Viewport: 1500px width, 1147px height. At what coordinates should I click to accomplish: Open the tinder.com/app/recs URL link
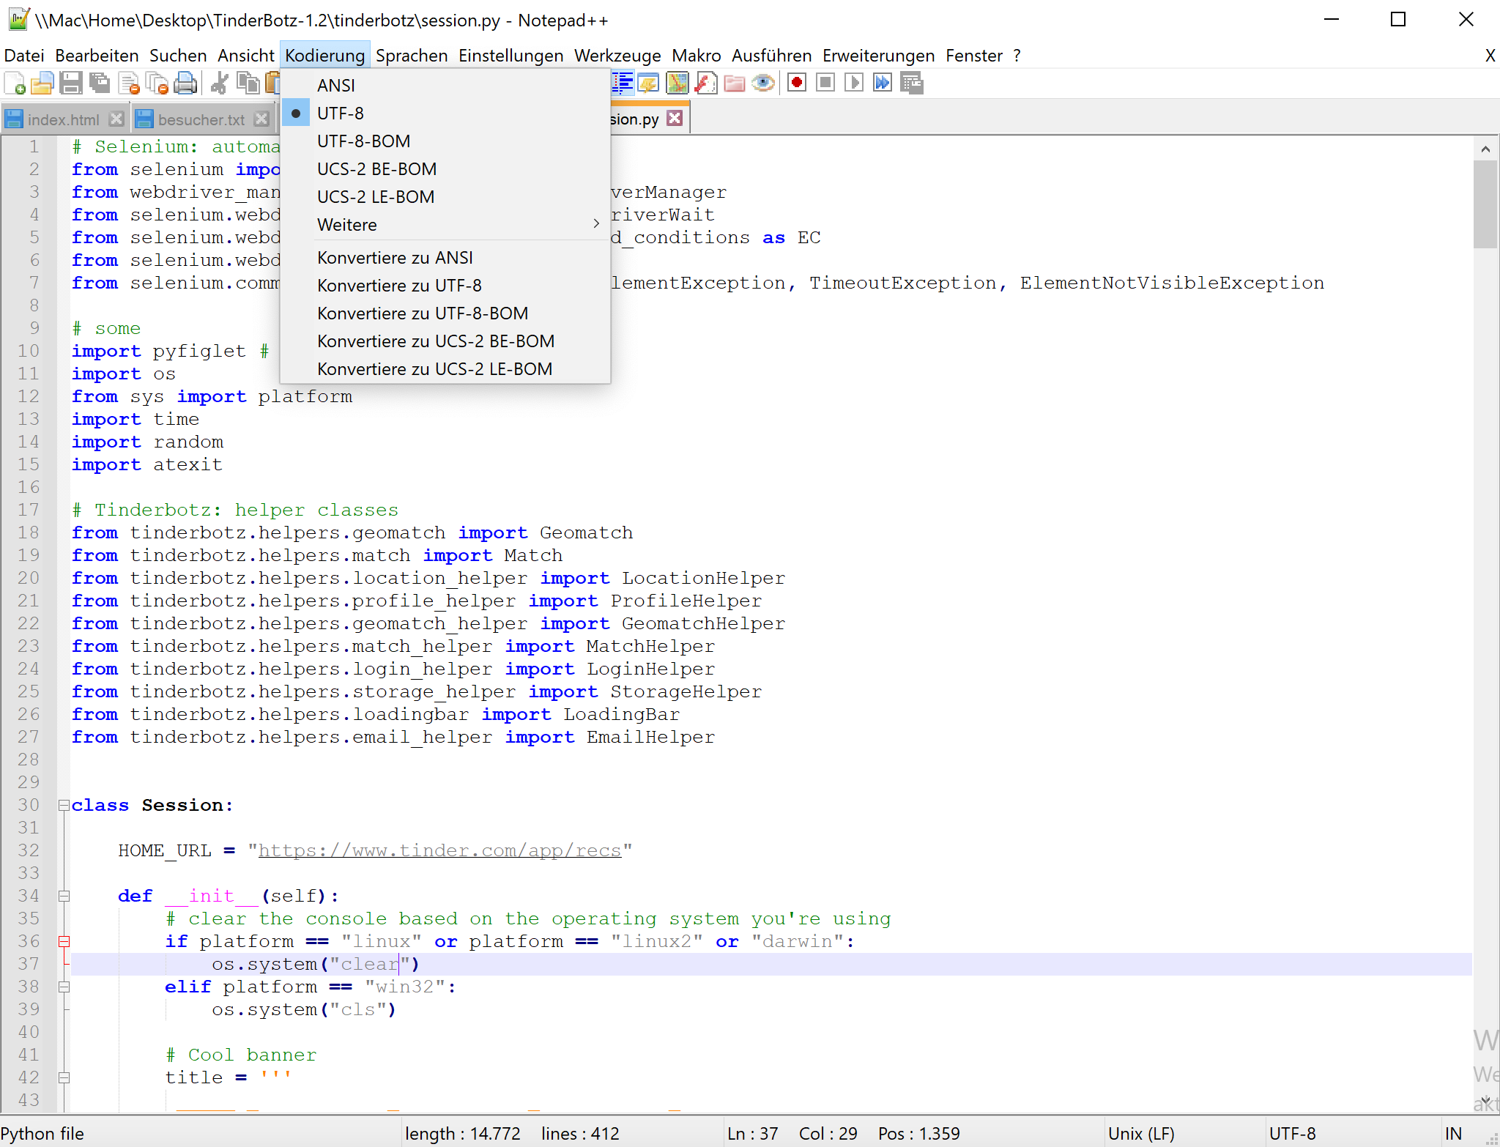pyautogui.click(x=439, y=851)
